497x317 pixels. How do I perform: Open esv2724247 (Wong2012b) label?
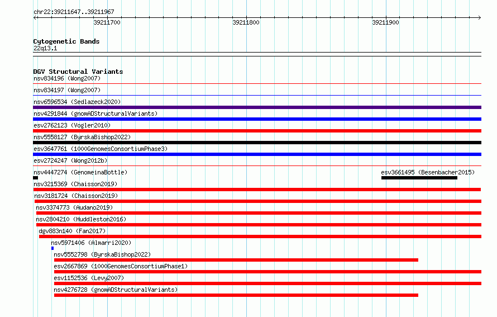(70, 160)
